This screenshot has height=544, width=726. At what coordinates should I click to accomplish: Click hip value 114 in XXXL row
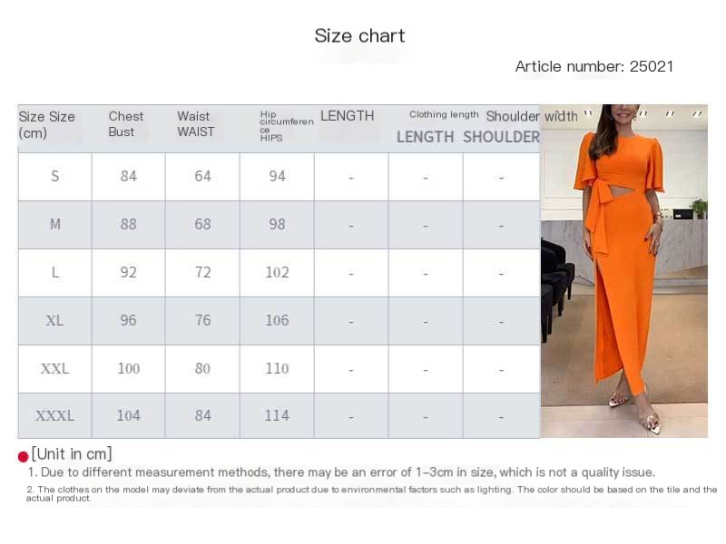277,415
